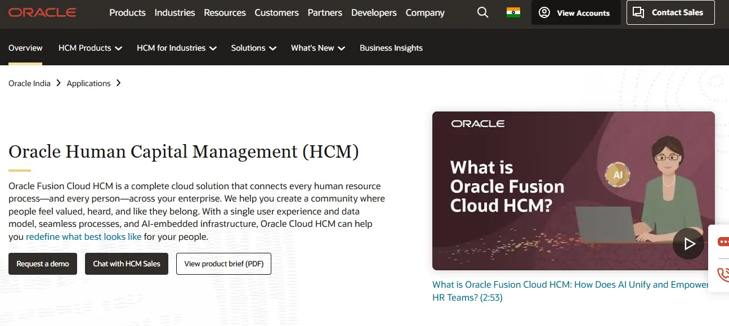Click View Accounts button
Viewport: 729px width, 326px height.
[576, 12]
